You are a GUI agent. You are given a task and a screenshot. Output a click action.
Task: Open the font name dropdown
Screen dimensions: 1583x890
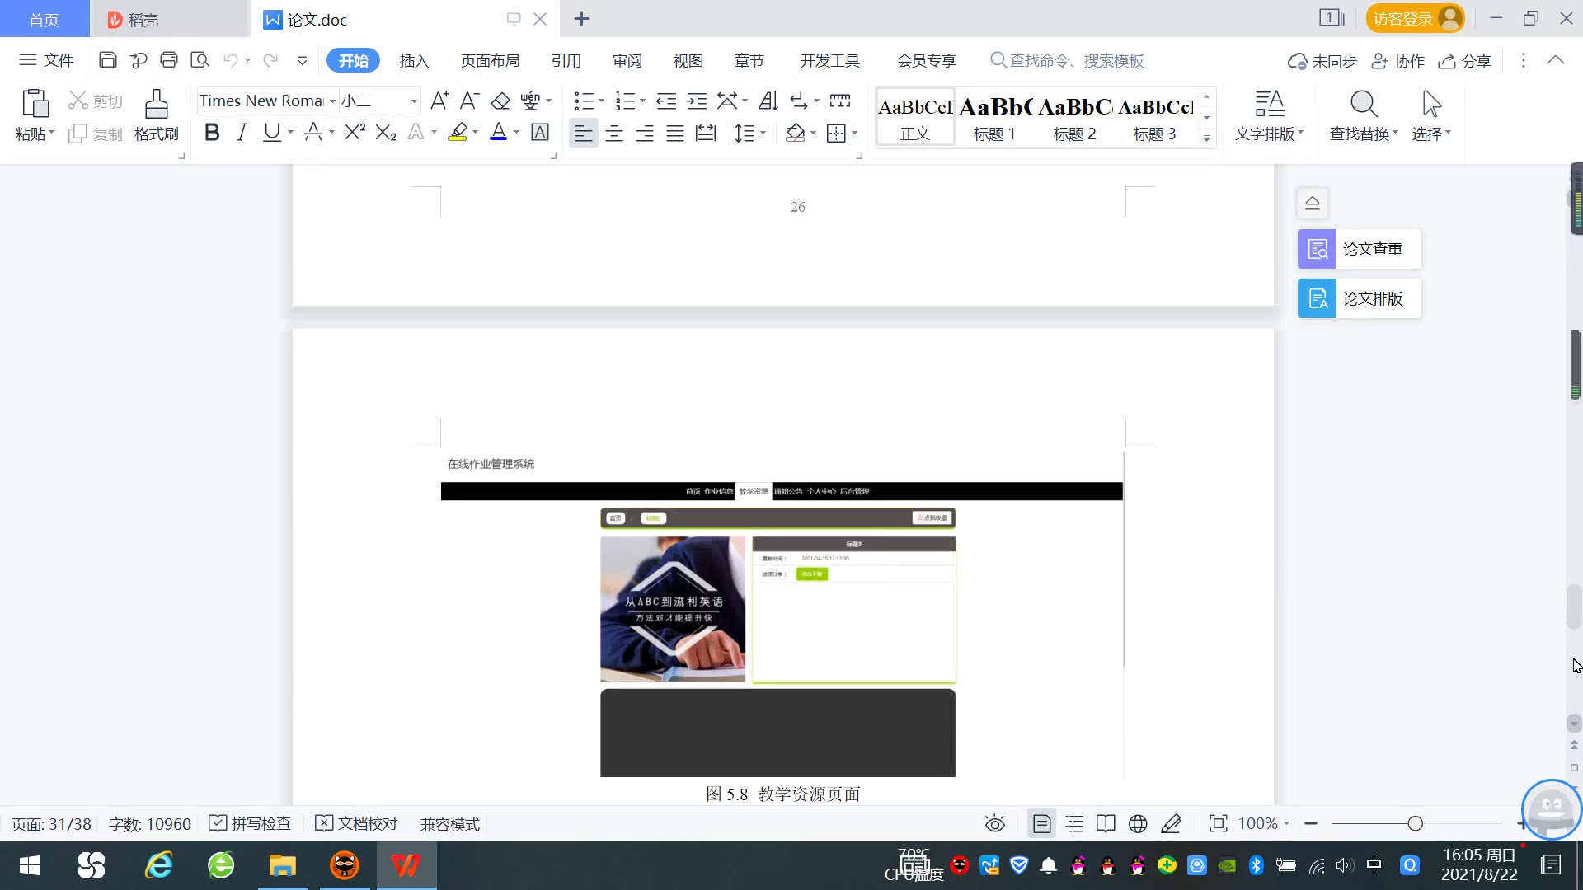[333, 101]
